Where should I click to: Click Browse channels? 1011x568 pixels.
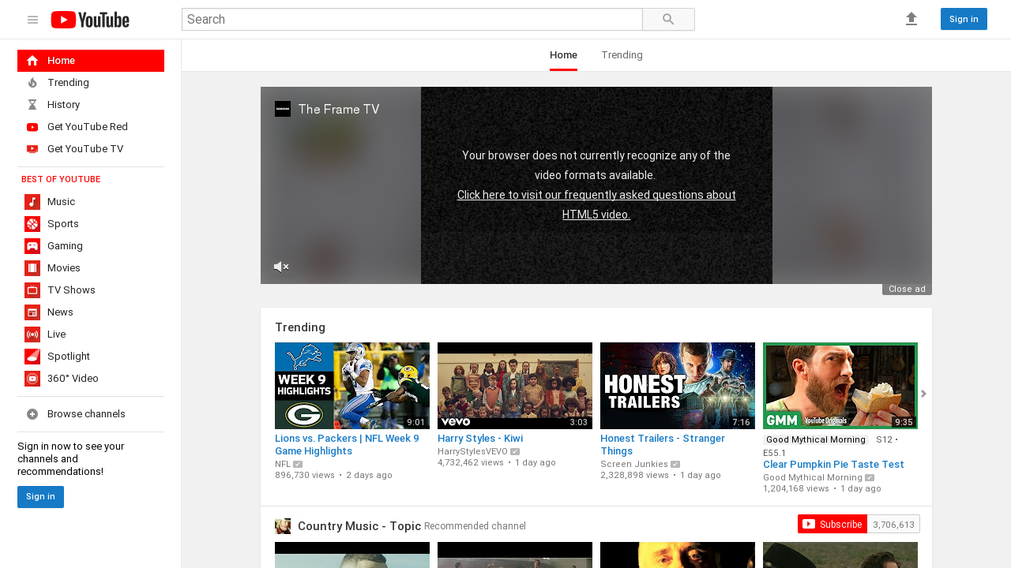point(91,414)
